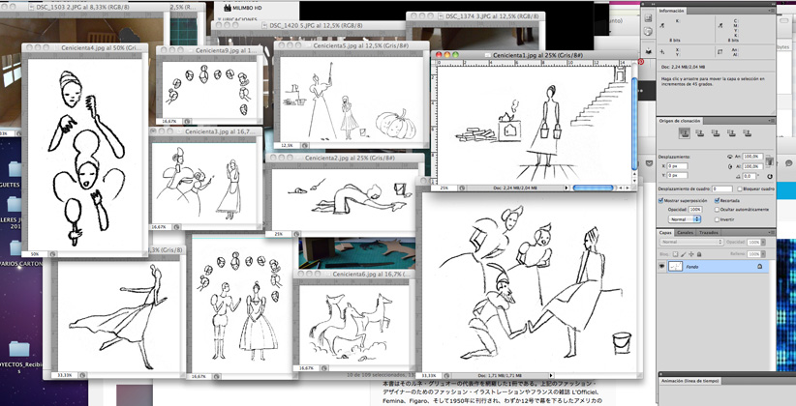The width and height of the screenshot is (796, 406).
Task: Select the first clone source stamp
Action: tap(685, 133)
